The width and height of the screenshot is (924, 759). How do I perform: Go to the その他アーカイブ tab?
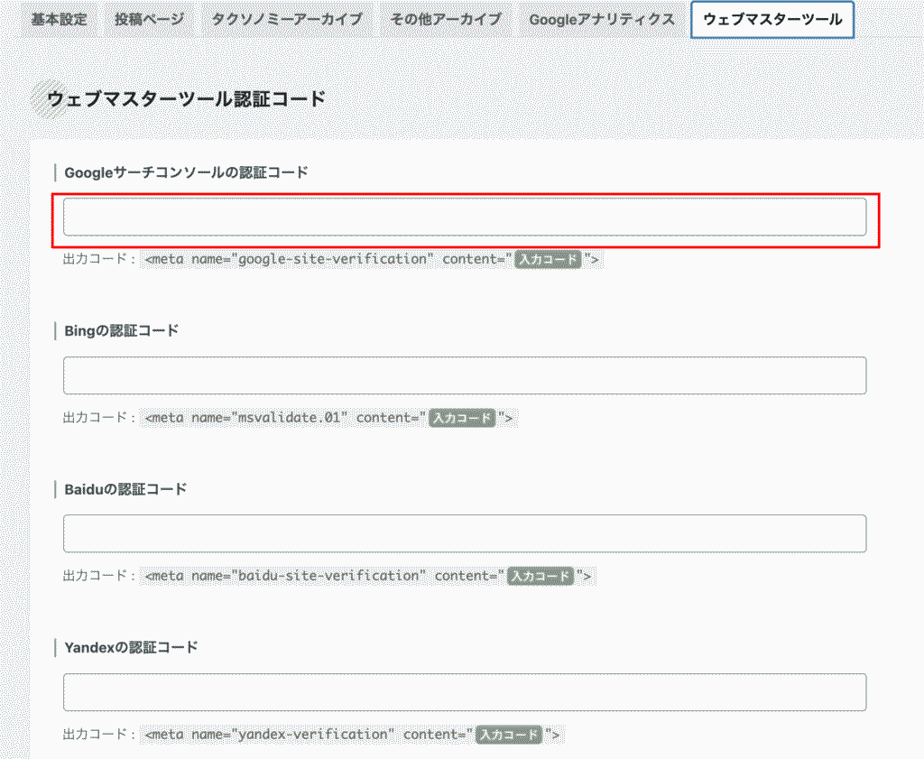[x=446, y=20]
